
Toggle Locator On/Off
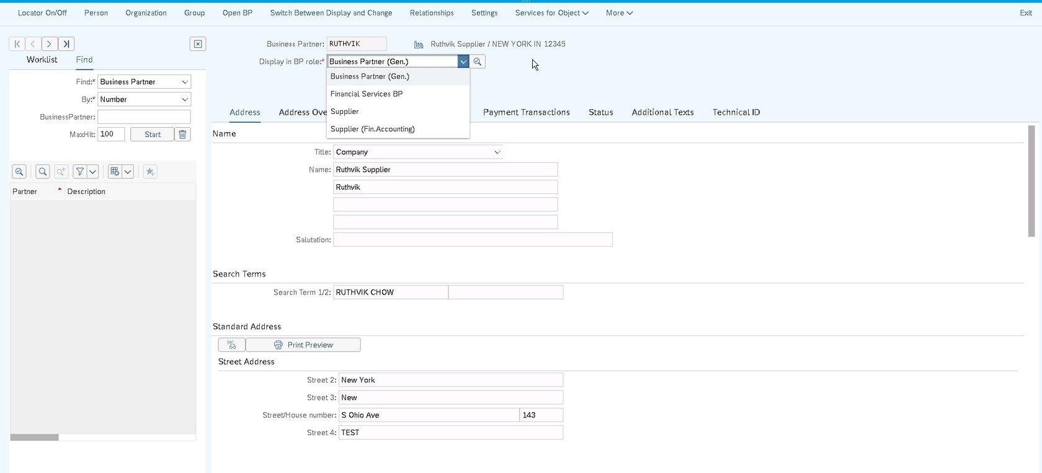click(42, 13)
